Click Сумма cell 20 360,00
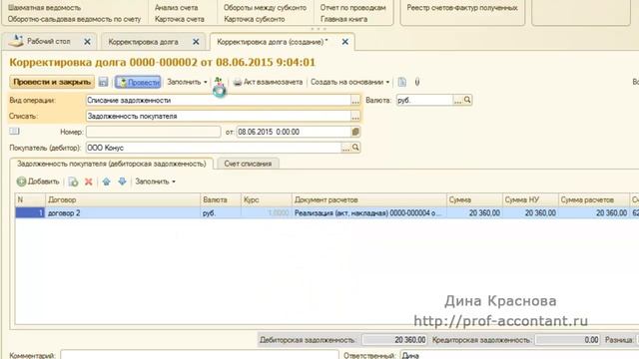Viewport: 639px width, 359px height. pyautogui.click(x=474, y=212)
